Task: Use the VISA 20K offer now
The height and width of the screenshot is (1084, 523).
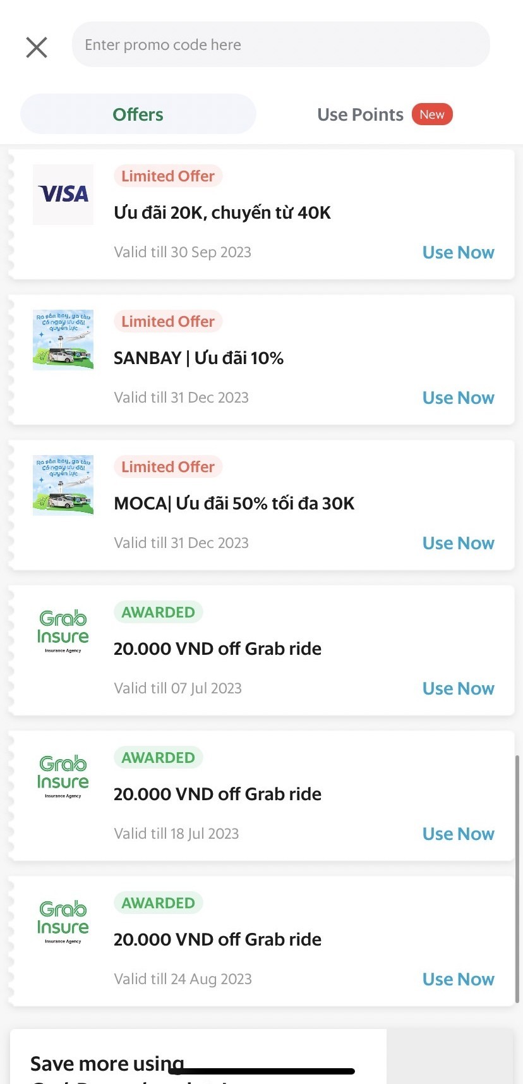Action: pos(458,252)
